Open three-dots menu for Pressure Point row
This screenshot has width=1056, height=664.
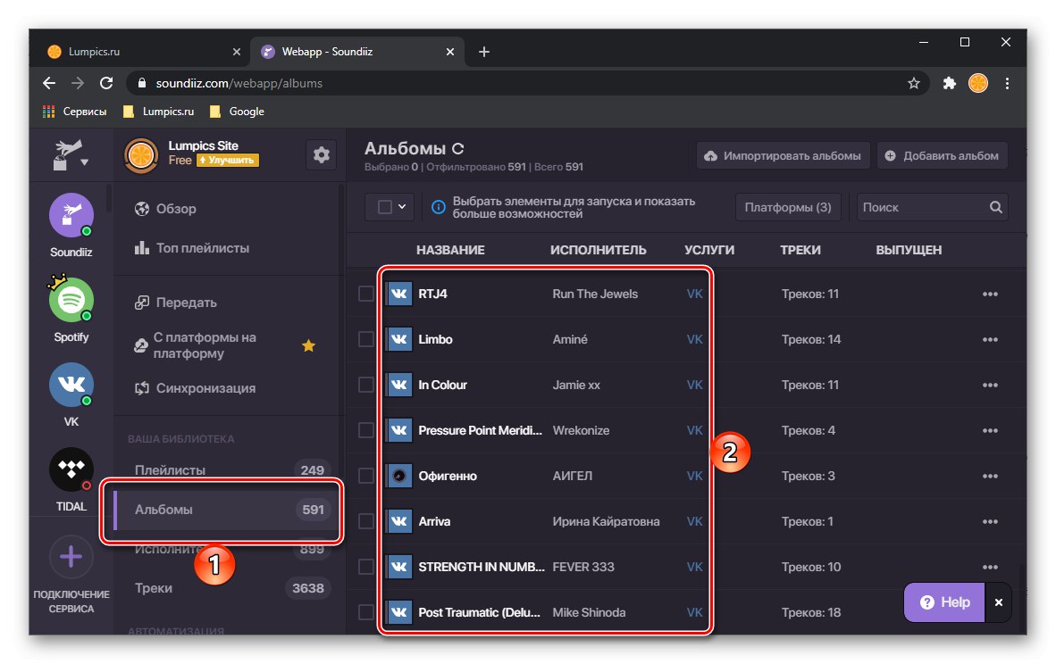click(x=990, y=430)
